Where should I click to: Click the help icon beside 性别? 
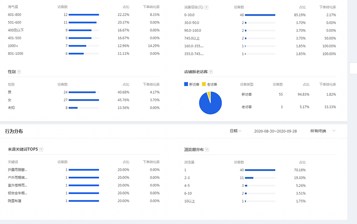coord(19,72)
